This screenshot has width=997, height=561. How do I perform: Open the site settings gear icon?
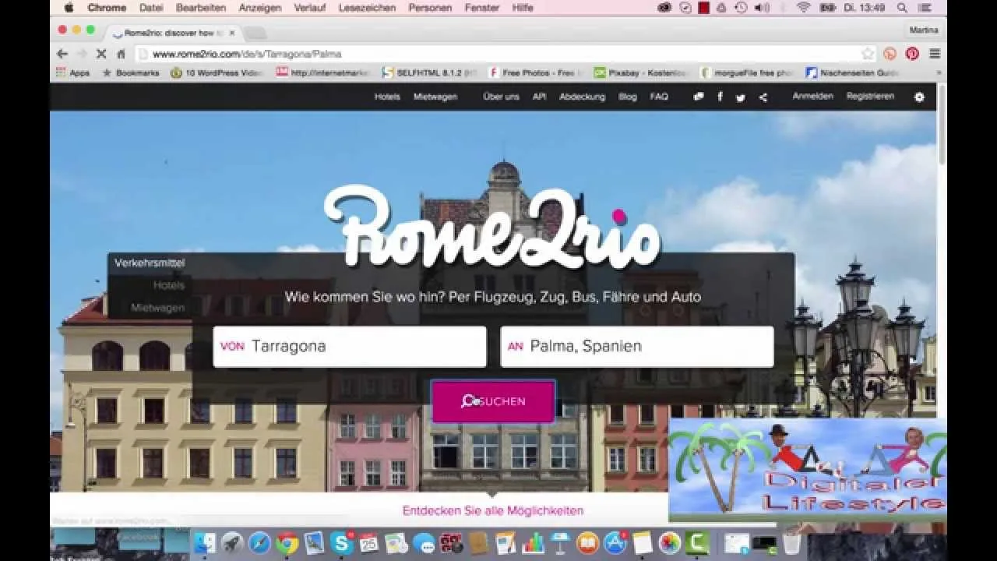click(x=919, y=97)
